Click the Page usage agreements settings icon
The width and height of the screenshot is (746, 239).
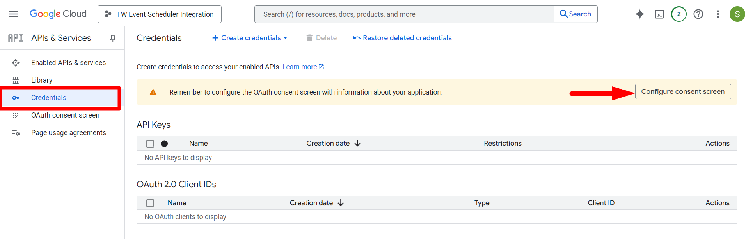(16, 133)
